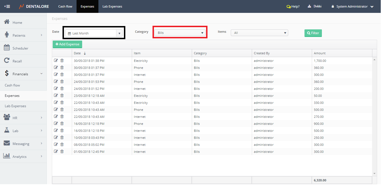
Task: Click the Help chat bubble icon
Action: pos(289,7)
